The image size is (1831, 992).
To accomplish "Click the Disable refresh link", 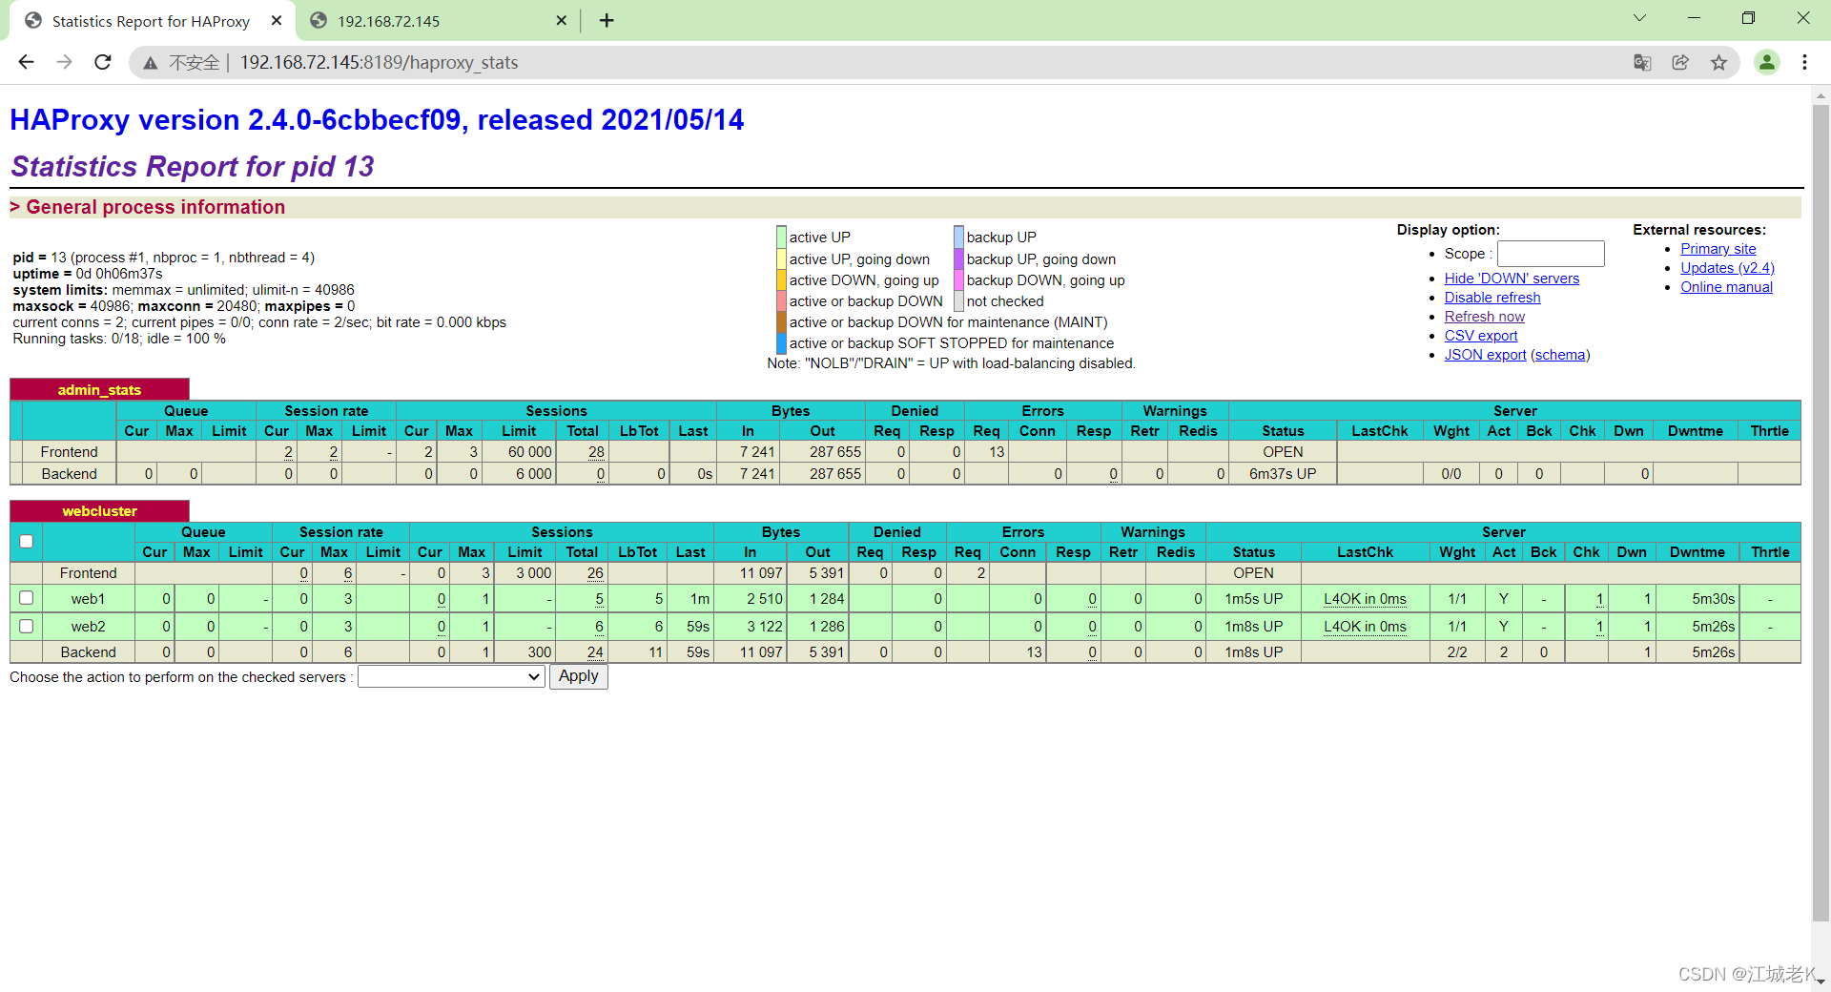I will pyautogui.click(x=1492, y=298).
